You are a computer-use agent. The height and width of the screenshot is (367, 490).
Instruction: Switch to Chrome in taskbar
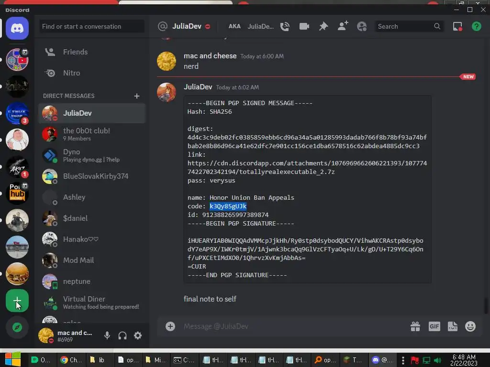[x=71, y=360]
